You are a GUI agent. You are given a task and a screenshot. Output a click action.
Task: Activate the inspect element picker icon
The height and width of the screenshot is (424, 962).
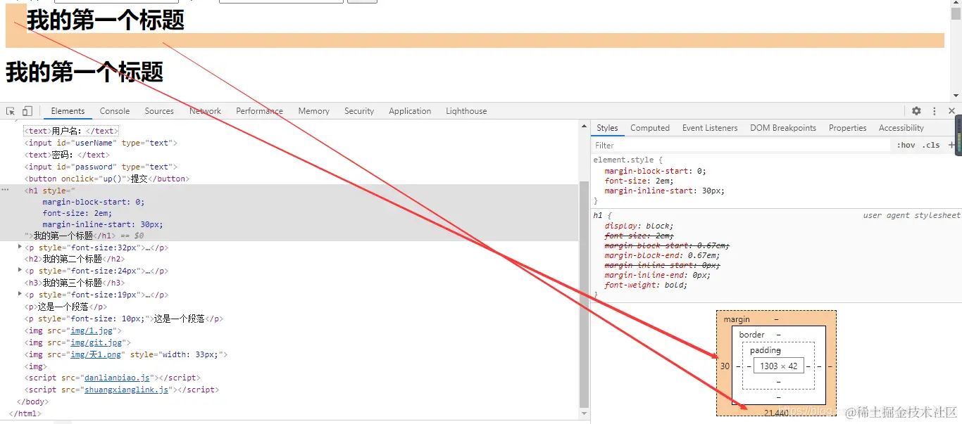pos(11,111)
